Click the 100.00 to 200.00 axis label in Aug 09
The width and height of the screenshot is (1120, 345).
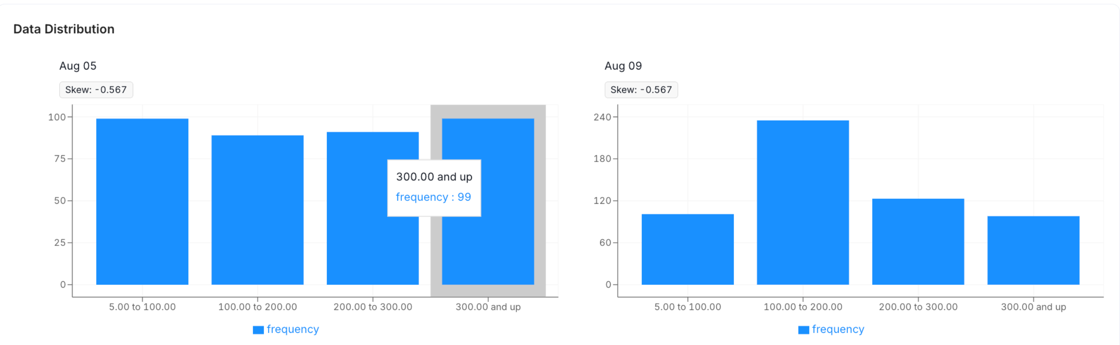[x=803, y=307]
